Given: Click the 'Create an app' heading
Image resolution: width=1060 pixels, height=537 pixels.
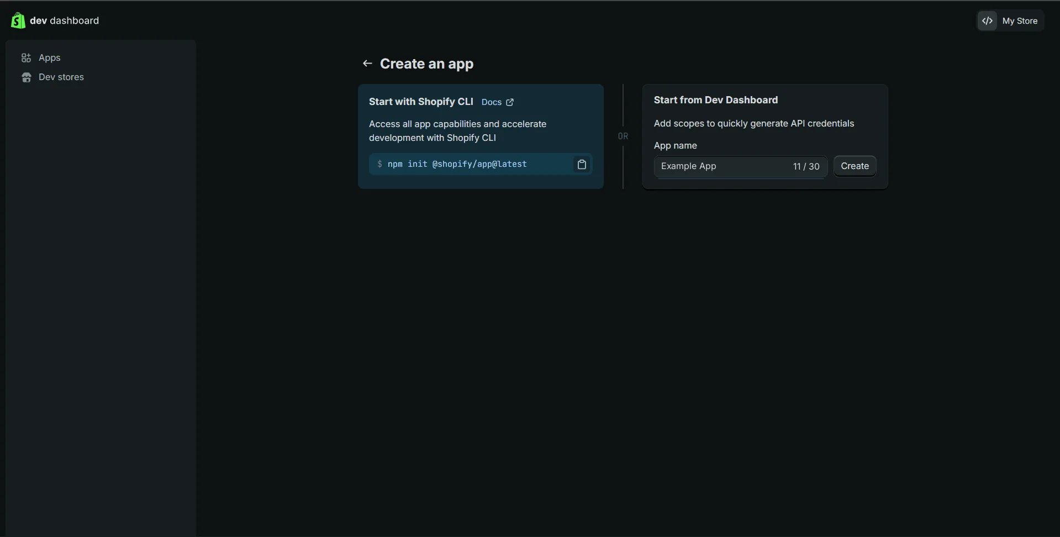Looking at the screenshot, I should [x=426, y=64].
